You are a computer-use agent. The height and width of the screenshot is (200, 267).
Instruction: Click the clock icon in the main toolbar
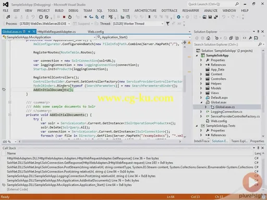[41, 17]
